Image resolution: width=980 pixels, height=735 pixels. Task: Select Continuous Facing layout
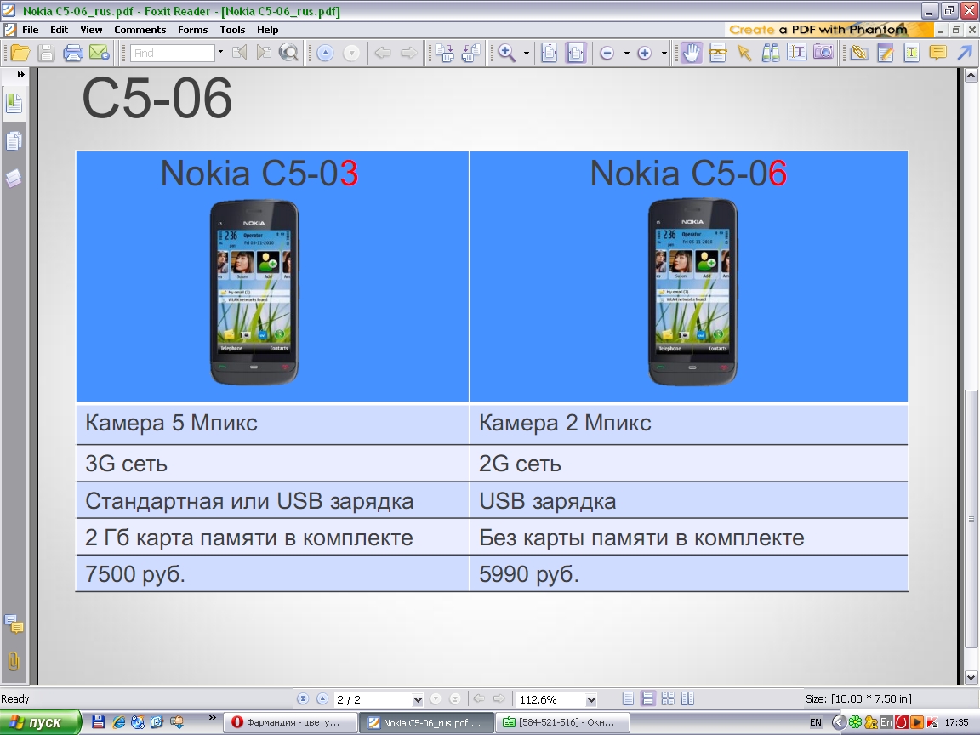[x=687, y=698]
